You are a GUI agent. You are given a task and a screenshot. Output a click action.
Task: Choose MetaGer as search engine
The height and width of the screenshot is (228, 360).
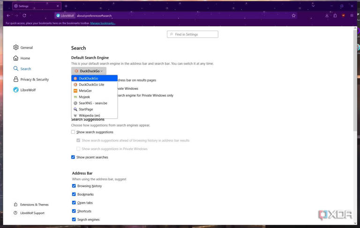94,91
